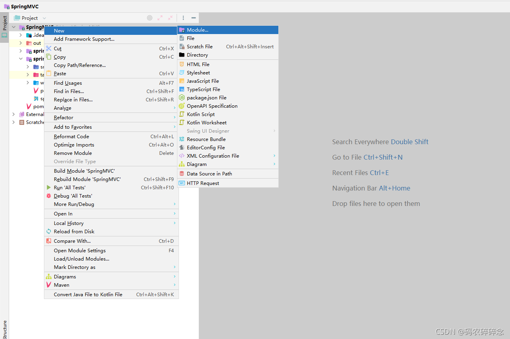The image size is (510, 339).
Task: Click the EditorConfig File icon
Action: 182,147
